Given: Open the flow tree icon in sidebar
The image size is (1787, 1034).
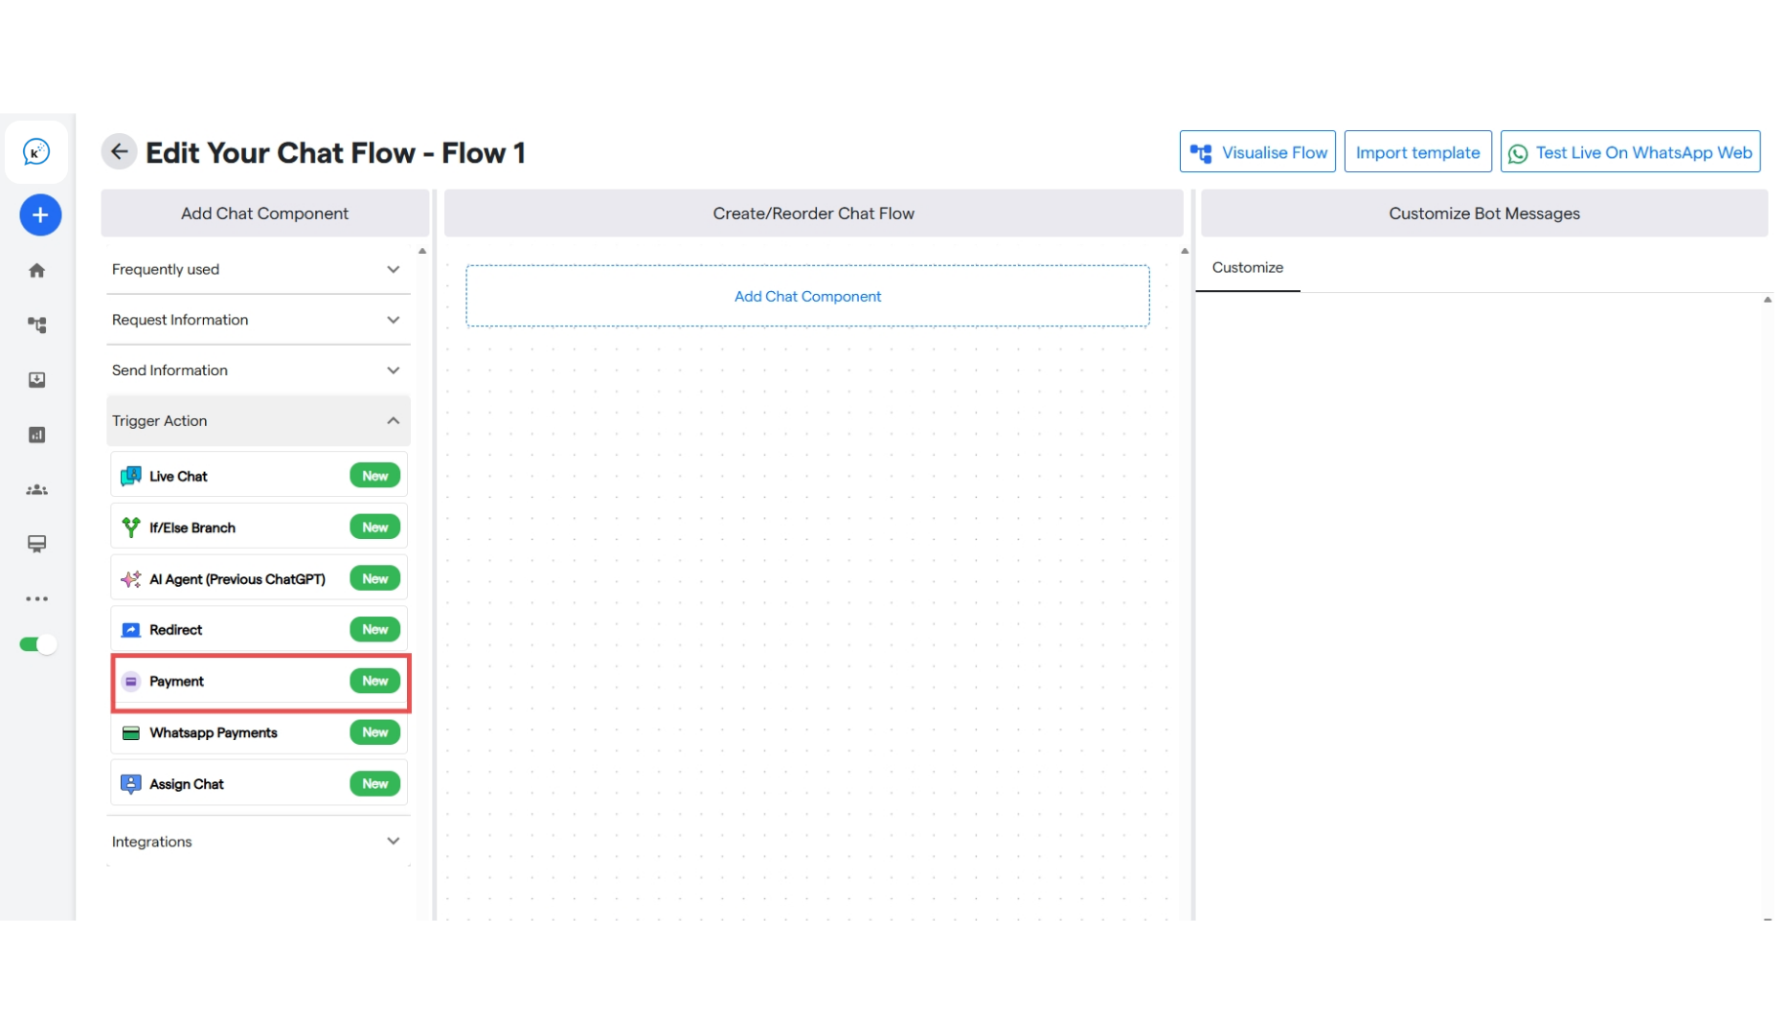Looking at the screenshot, I should [36, 326].
